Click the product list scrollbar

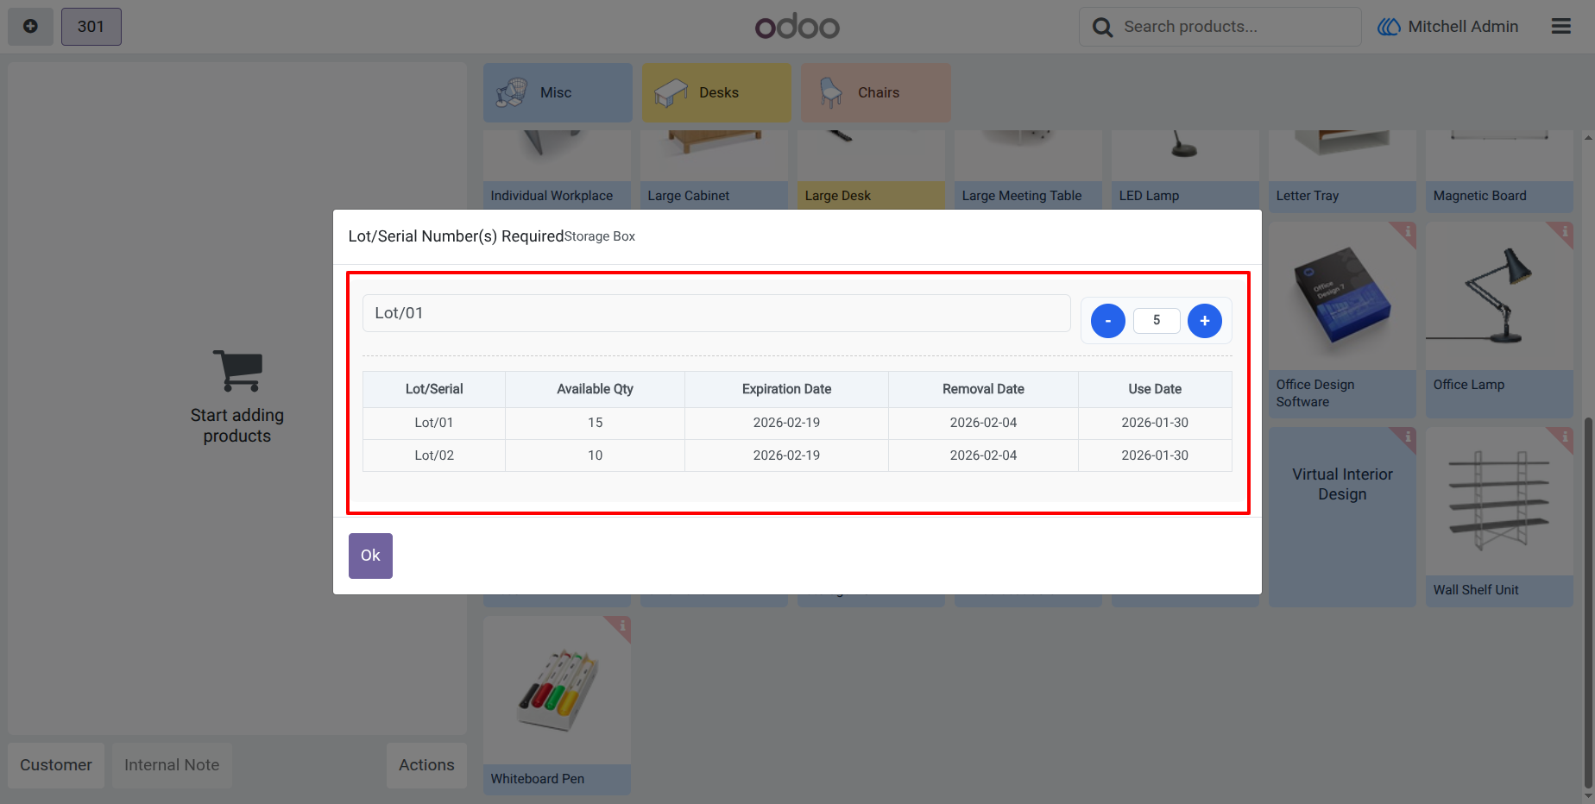point(1588,601)
